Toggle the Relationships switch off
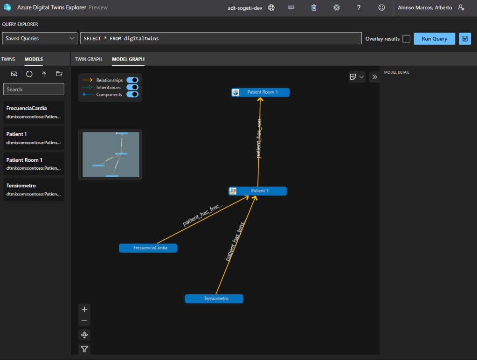The width and height of the screenshot is (477, 360). click(132, 80)
